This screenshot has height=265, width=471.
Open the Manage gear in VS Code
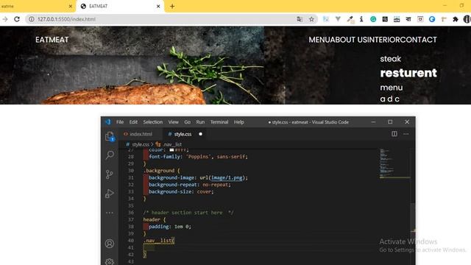(110, 261)
